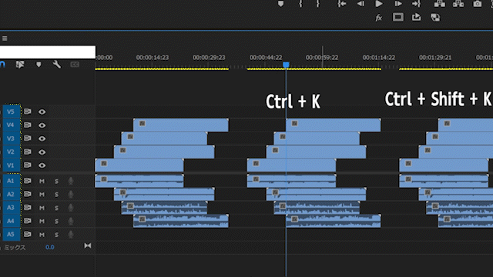Viewport: 493px width, 277px height.
Task: Target the V4 track
Action: (12, 125)
